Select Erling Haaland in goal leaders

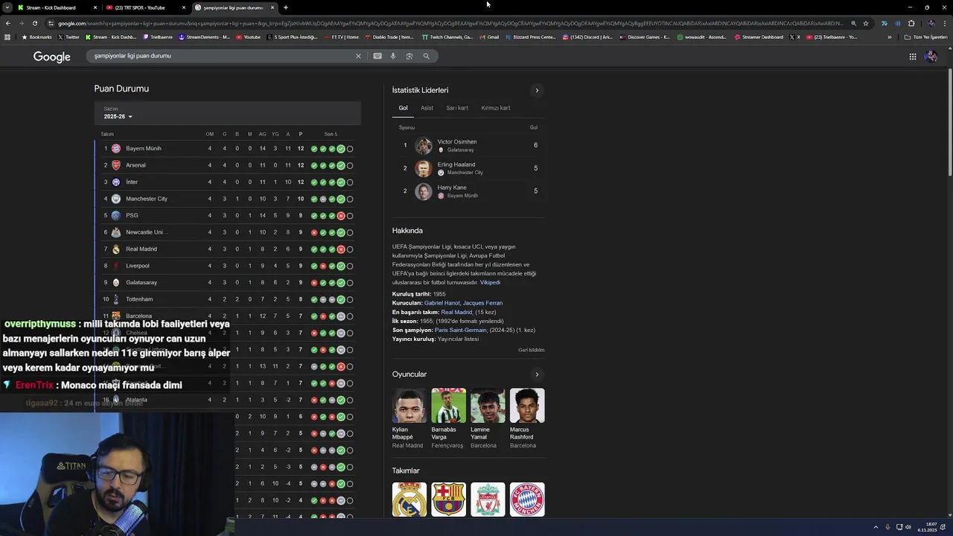click(x=468, y=168)
